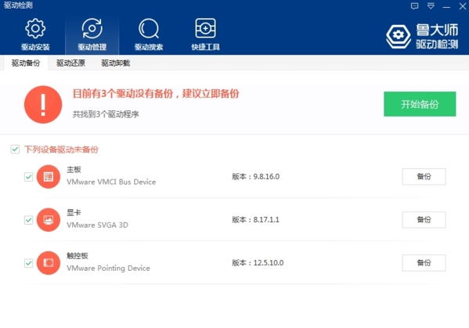The height and width of the screenshot is (328, 469).
Task: Select the 驱动备份 tab
Action: [26, 63]
